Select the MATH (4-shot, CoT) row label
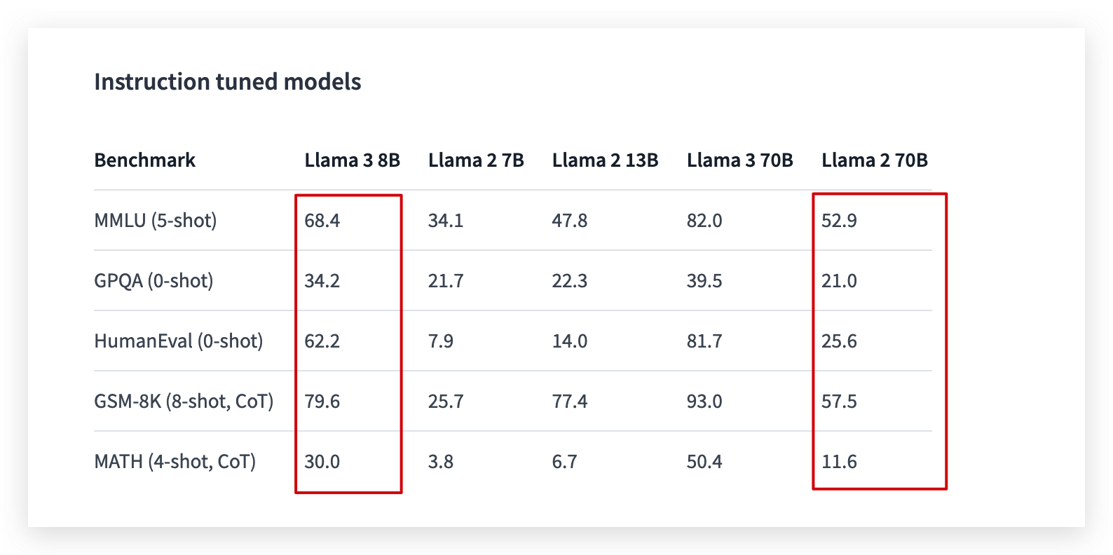Screen dimensions: 1113x555 (175, 462)
